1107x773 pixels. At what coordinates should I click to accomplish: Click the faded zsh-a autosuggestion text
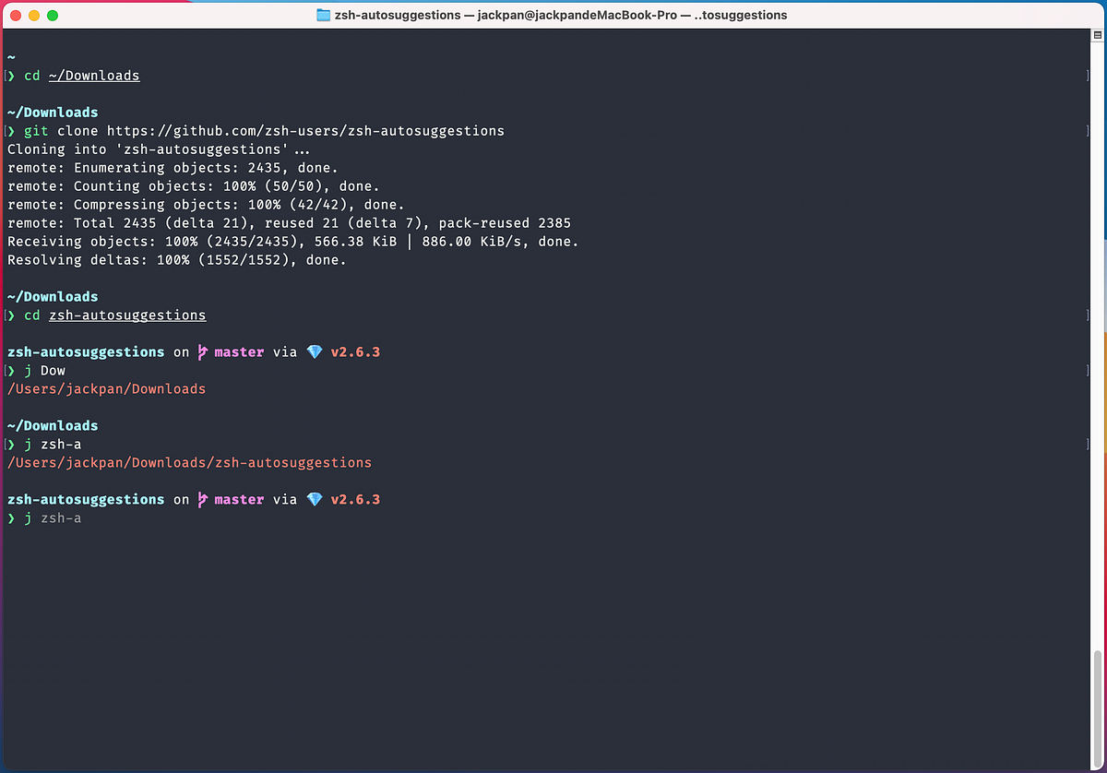coord(61,517)
